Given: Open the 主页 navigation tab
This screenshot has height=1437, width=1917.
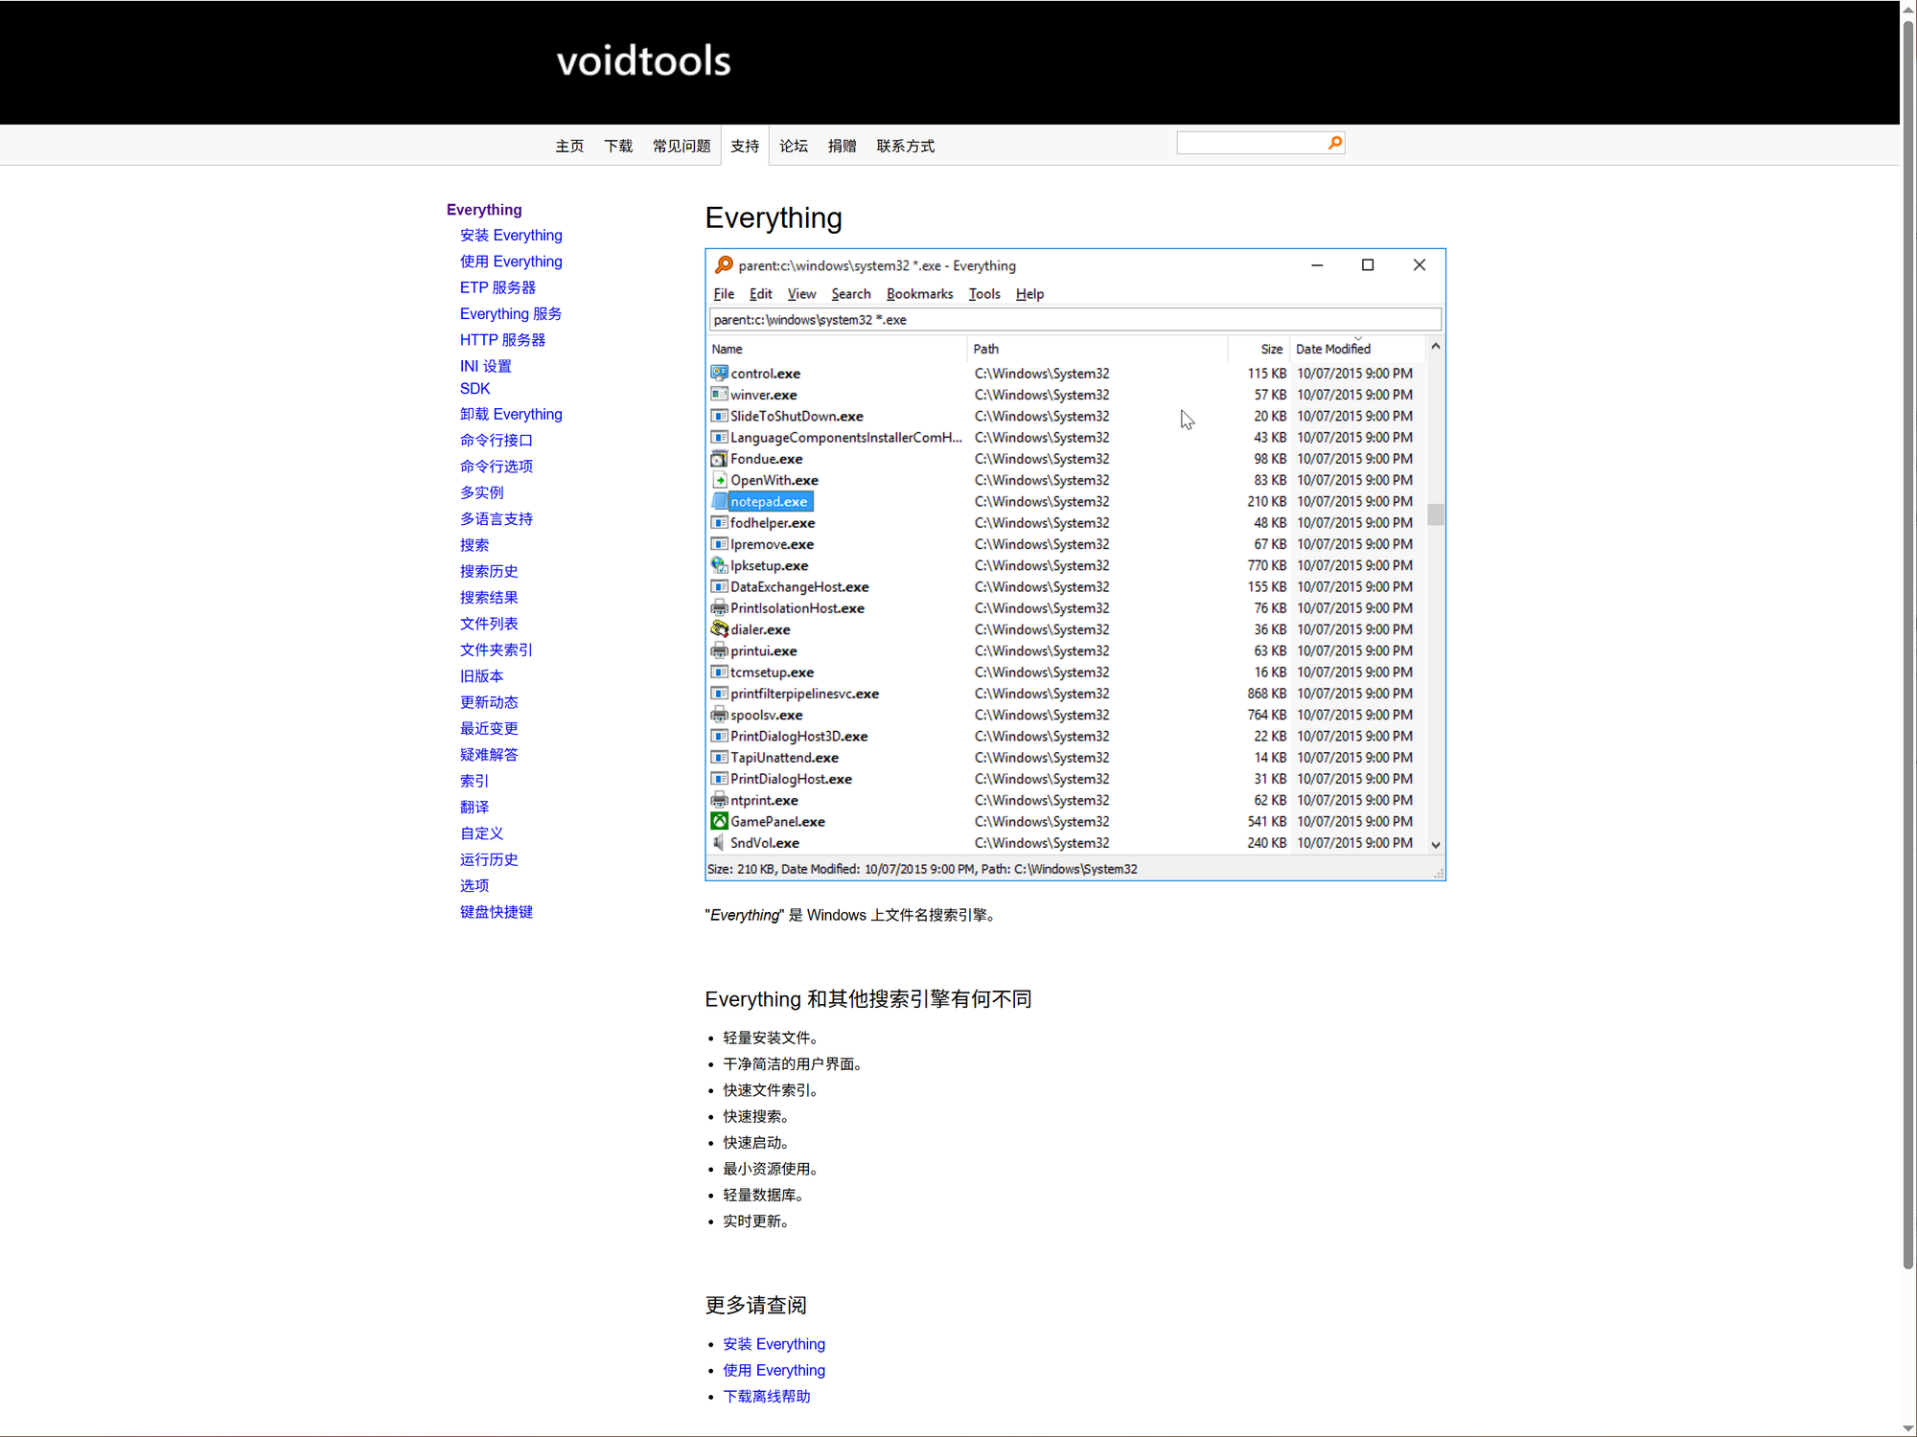Looking at the screenshot, I should click(569, 146).
